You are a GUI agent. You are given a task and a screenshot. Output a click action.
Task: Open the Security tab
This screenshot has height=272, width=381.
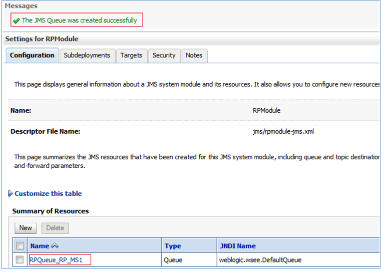pos(164,55)
